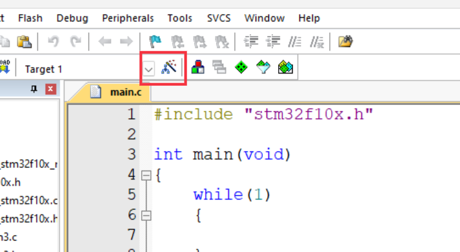
Task: Open Select Software Packs funnel icon
Action: 263,67
